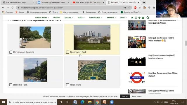Open the 20 tube stations quiz link
The image size is (187, 105).
(163, 75)
